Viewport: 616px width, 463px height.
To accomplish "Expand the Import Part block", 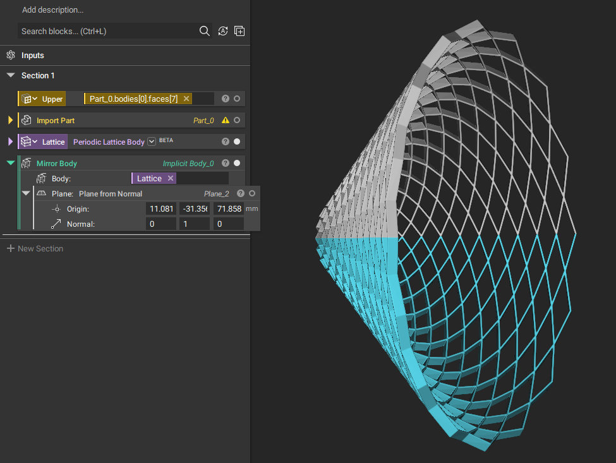I will pos(11,120).
